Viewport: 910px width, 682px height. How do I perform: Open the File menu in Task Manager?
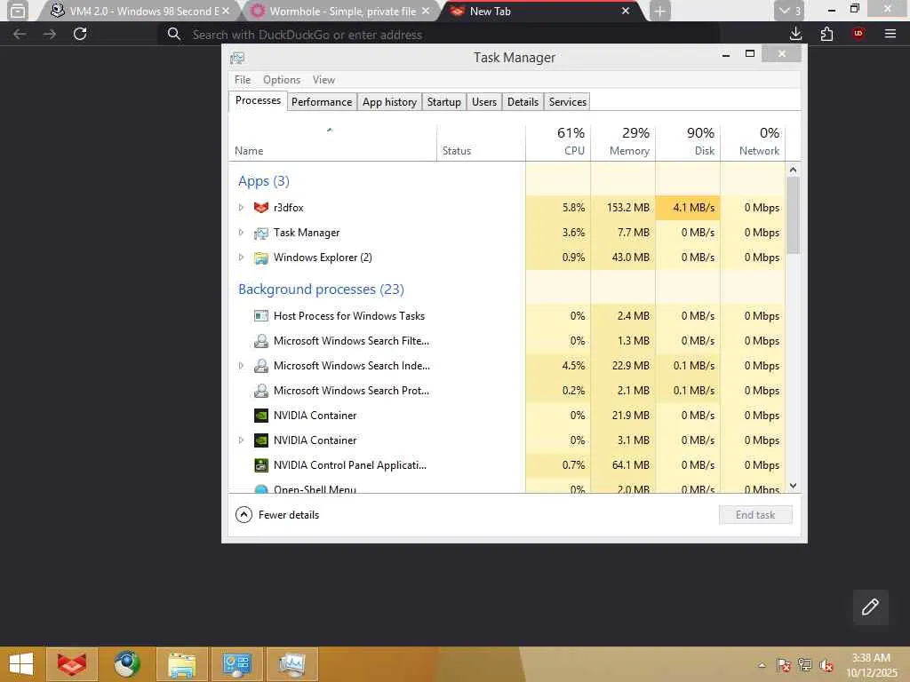point(243,80)
